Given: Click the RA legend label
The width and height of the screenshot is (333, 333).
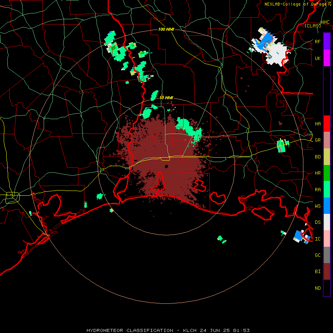Looking at the screenshot, I should [317, 189].
